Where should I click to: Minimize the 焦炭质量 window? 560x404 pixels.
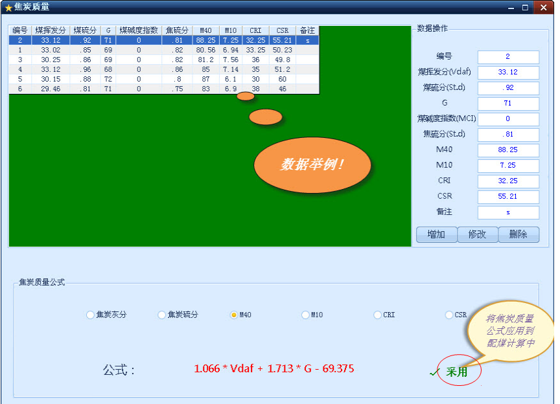511,8
